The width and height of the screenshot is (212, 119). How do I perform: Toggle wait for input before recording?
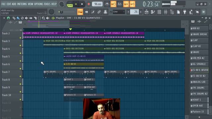tap(113, 4)
